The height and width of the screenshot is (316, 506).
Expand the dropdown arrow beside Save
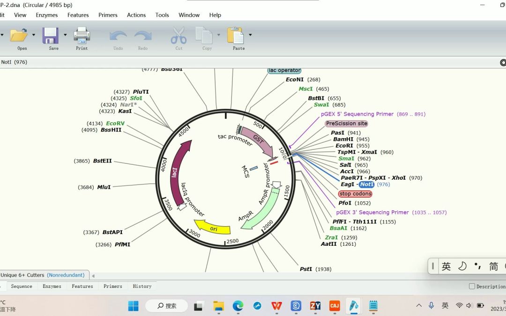(65, 35)
